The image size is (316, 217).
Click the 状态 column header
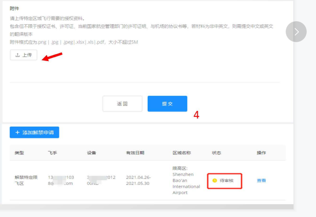[217, 153]
